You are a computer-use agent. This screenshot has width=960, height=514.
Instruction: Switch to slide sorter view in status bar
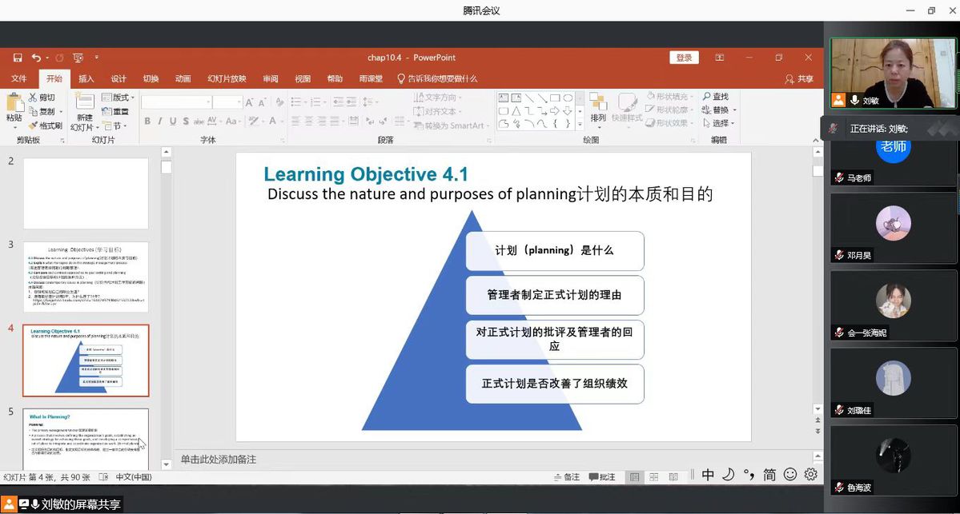pos(653,476)
